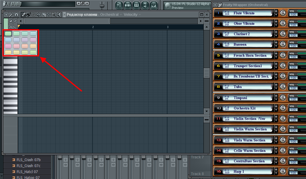Click the Fruity Wrapper puzzle-piece plugin icon
The height and width of the screenshot is (179, 306).
220,5
